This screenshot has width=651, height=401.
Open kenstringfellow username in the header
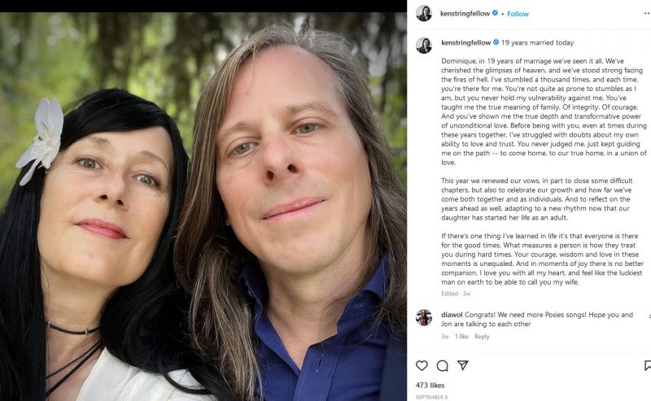point(465,13)
